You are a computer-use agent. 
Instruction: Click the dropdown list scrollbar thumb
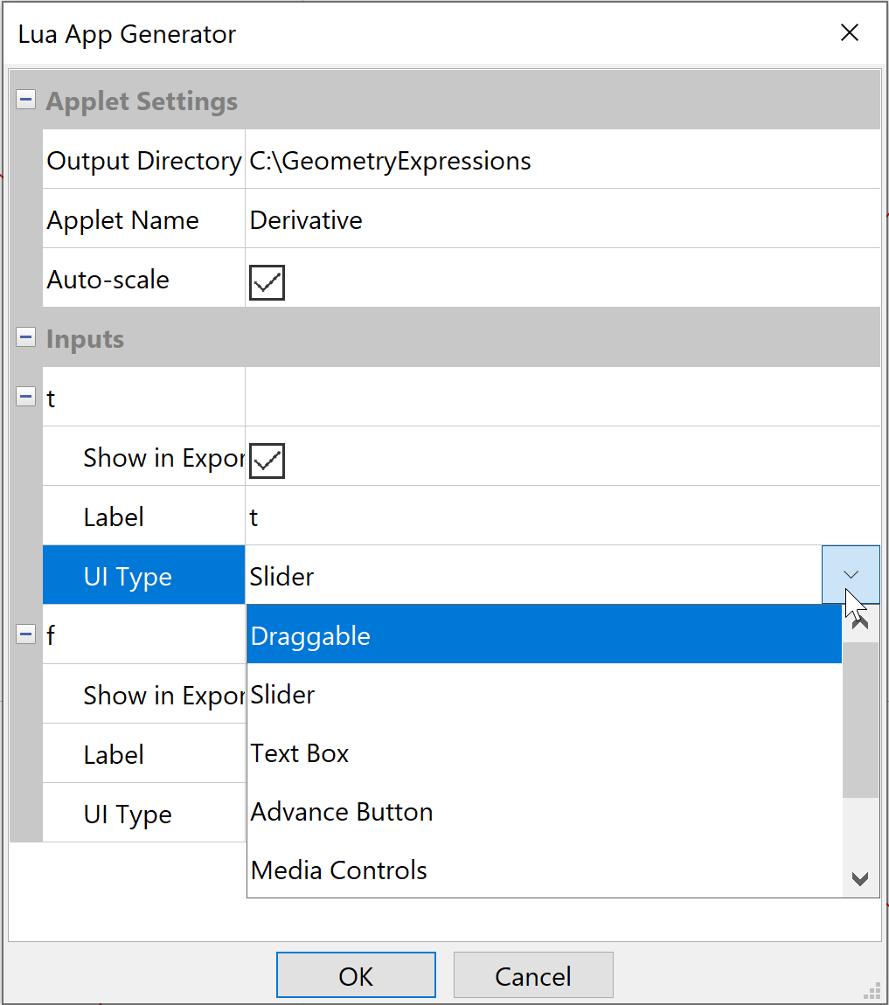click(x=860, y=719)
